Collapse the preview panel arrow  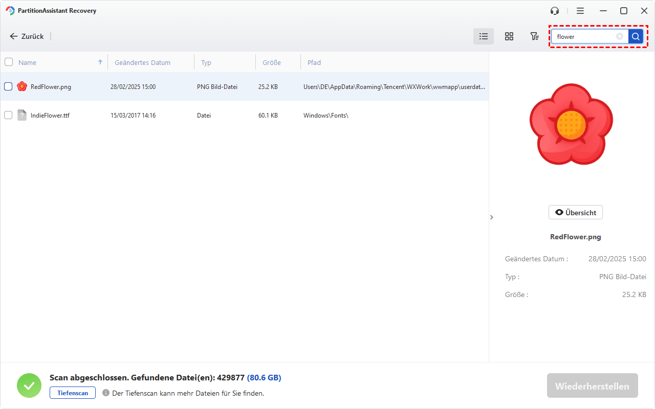coord(492,217)
